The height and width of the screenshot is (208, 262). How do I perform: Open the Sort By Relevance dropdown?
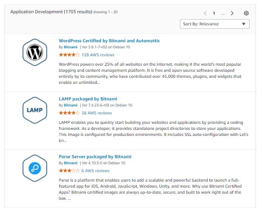pyautogui.click(x=214, y=24)
